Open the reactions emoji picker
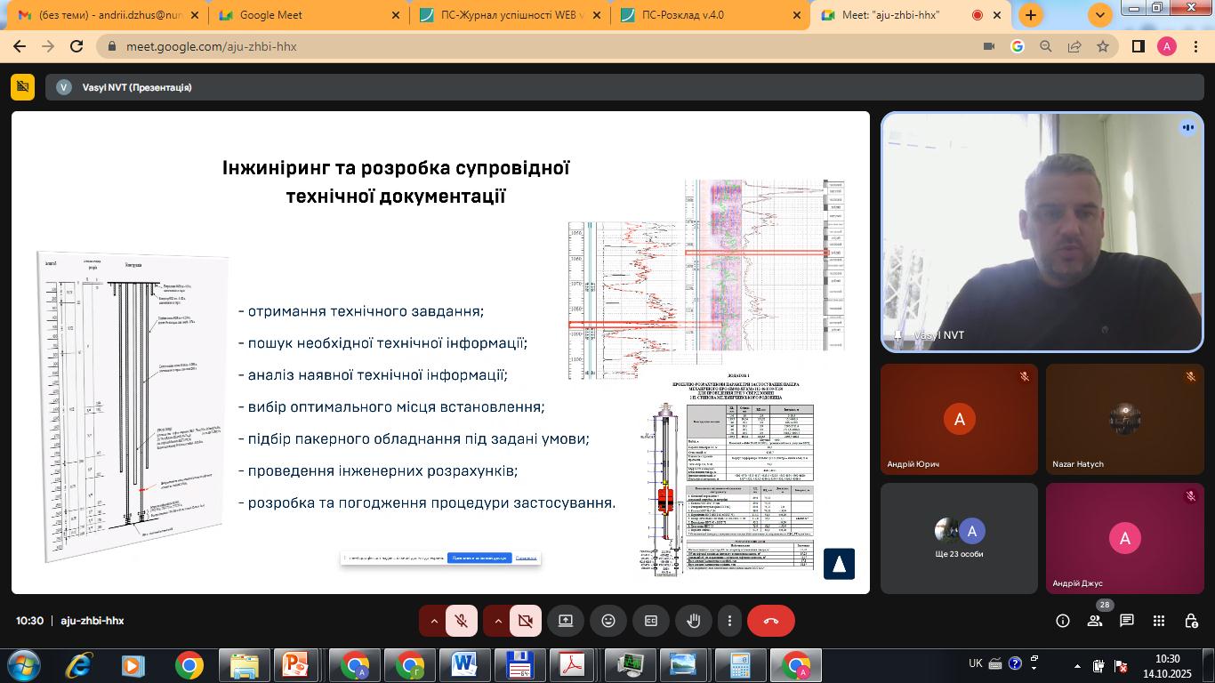This screenshot has height=683, width=1215. (608, 621)
